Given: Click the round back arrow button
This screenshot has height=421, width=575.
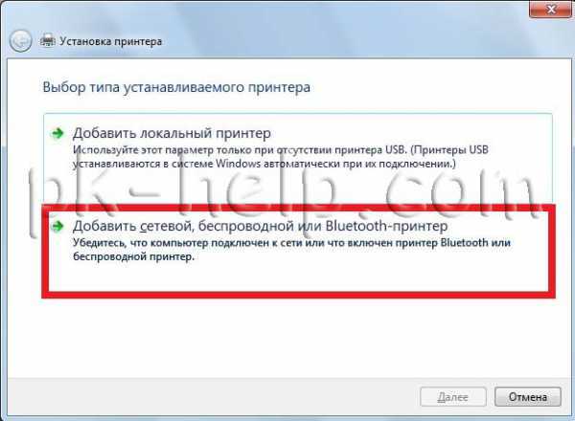Looking at the screenshot, I should [x=20, y=41].
